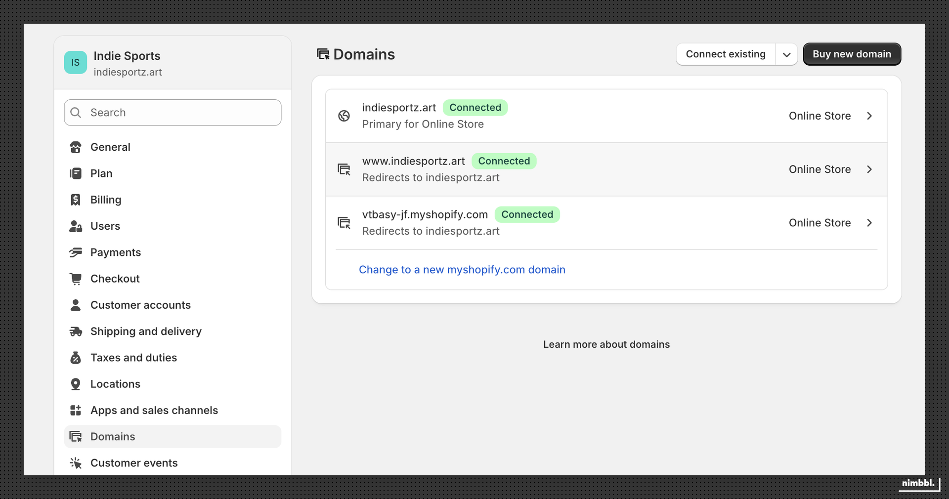The height and width of the screenshot is (499, 949).
Task: Click the General store icon in the sidebar
Action: tap(75, 147)
